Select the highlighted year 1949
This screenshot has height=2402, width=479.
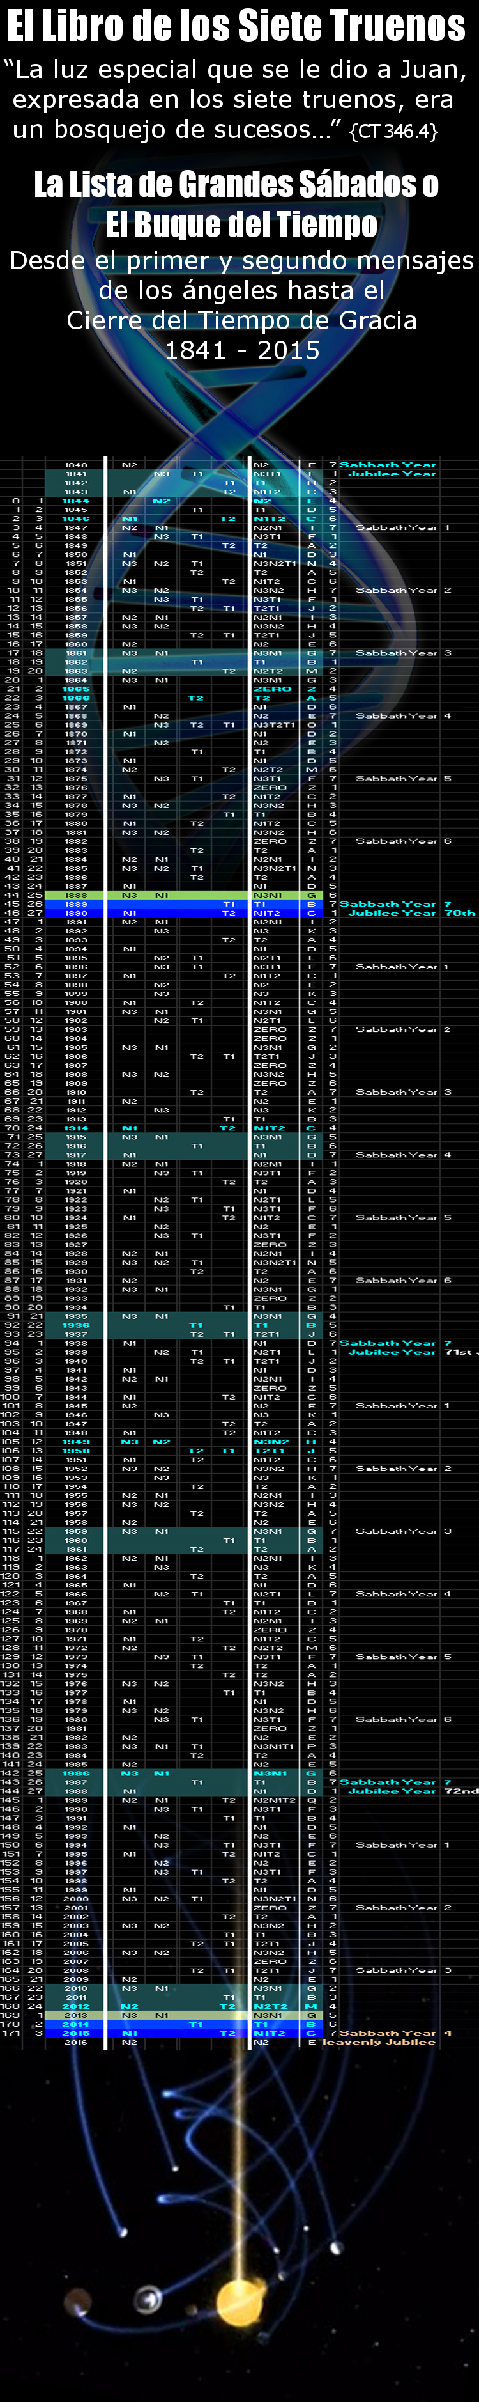pos(75,1442)
